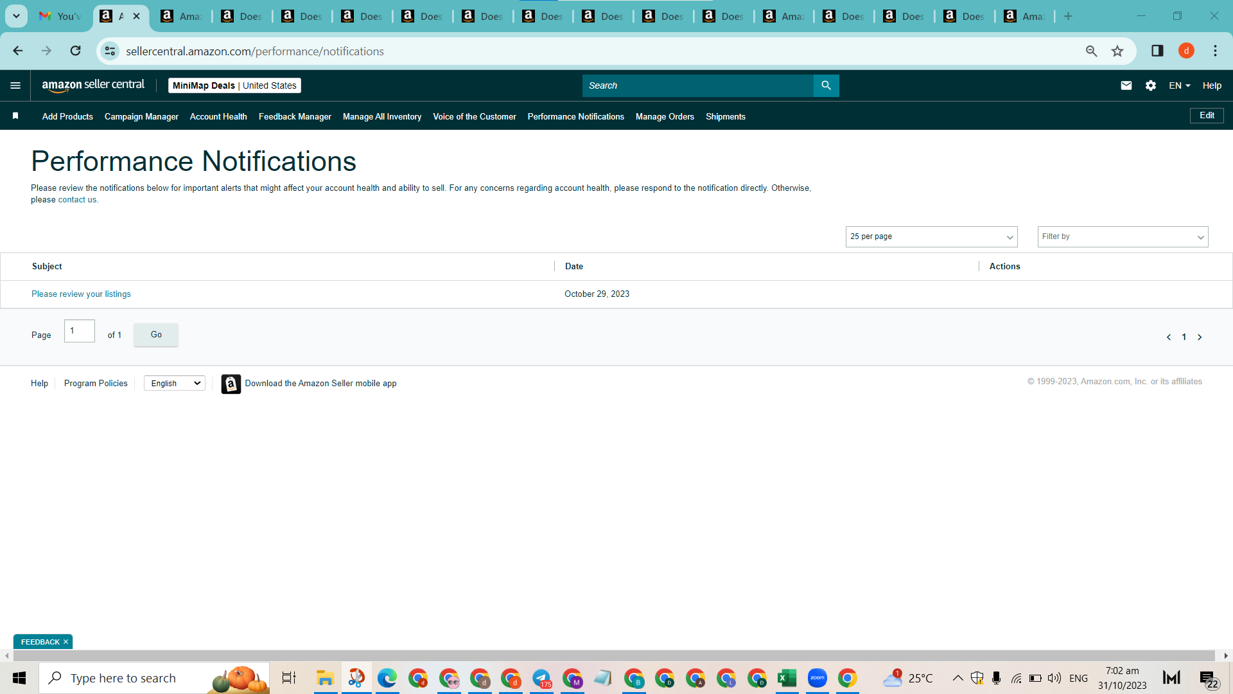The height and width of the screenshot is (694, 1233).
Task: Open browser zoom magnifier icon
Action: point(1091,51)
